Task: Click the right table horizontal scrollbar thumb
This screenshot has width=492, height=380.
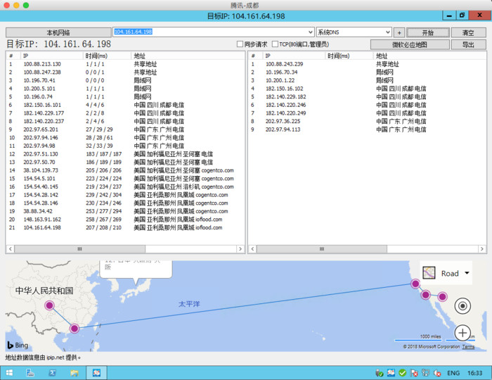Action: 322,248
